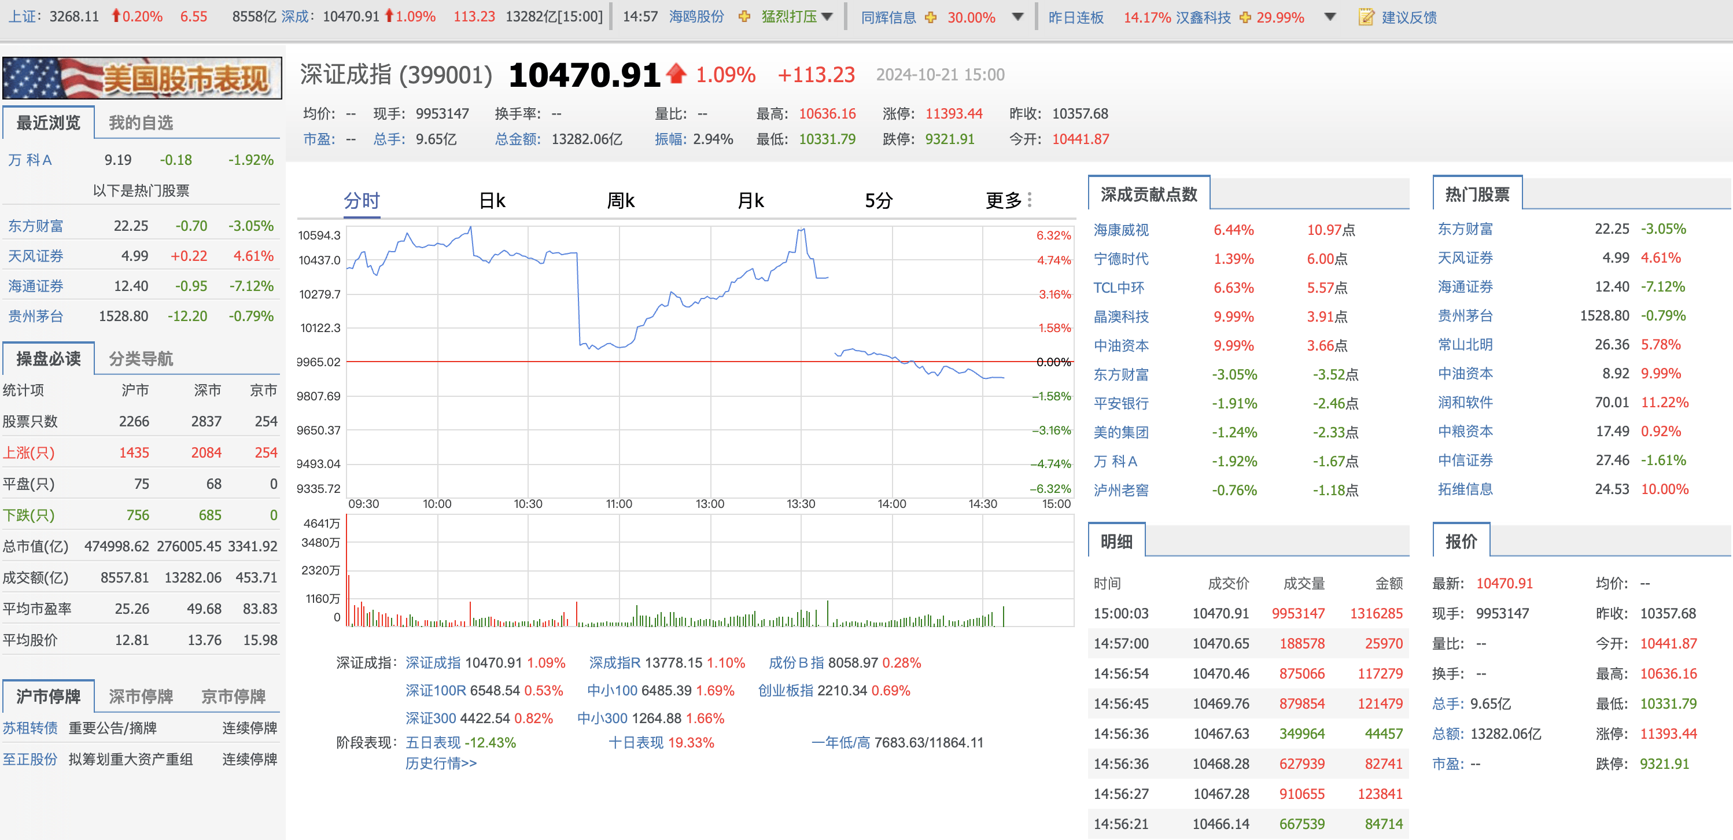Select the 深市停牌 tab
Image resolution: width=1733 pixels, height=840 pixels.
click(x=141, y=696)
